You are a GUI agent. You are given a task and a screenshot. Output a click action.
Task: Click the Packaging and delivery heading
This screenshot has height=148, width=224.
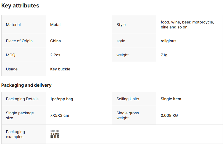point(26,85)
